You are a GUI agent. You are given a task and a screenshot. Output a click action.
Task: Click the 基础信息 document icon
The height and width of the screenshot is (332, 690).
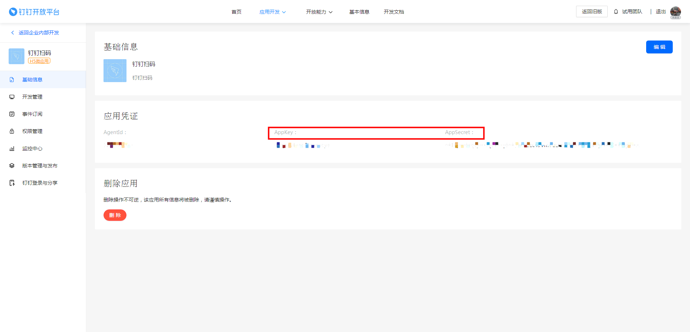point(12,80)
